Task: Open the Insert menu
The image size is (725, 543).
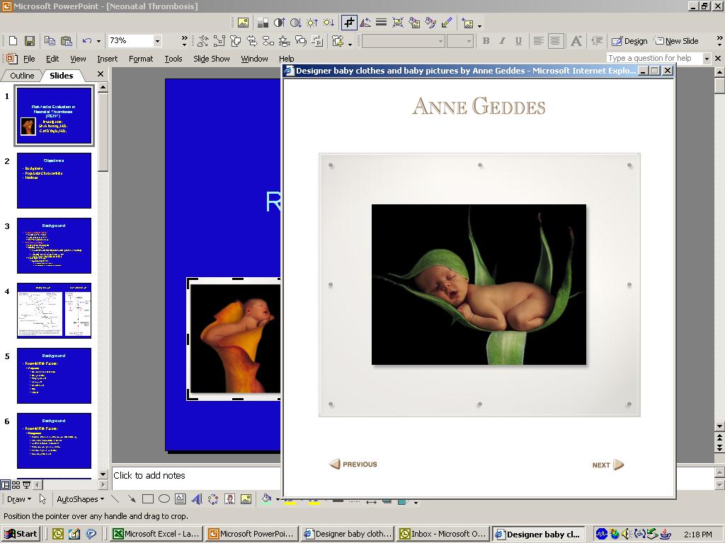Action: tap(108, 59)
